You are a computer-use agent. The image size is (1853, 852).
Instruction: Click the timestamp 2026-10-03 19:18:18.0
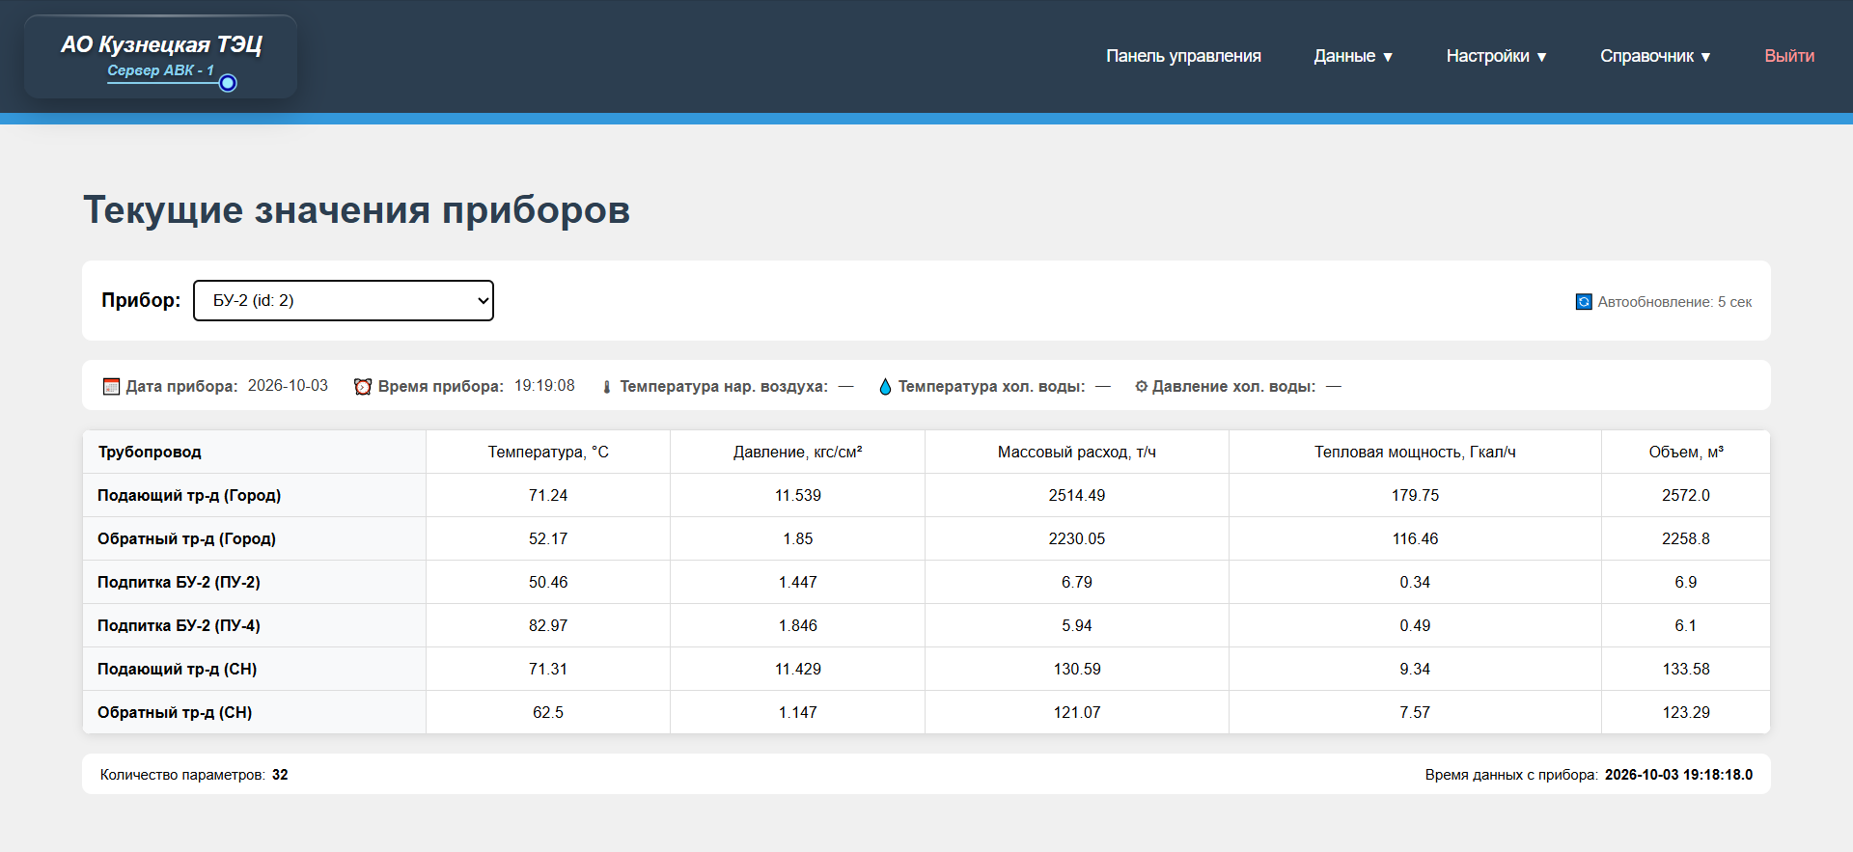point(1678,775)
